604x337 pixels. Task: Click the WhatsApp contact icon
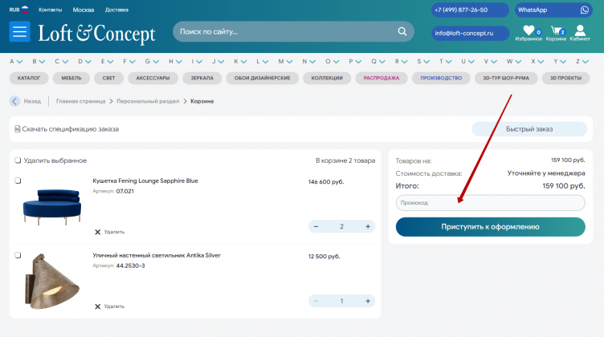(x=584, y=10)
